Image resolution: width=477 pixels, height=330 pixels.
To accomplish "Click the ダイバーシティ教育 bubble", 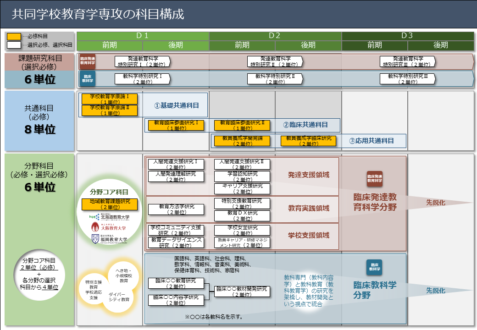I will [119, 297].
